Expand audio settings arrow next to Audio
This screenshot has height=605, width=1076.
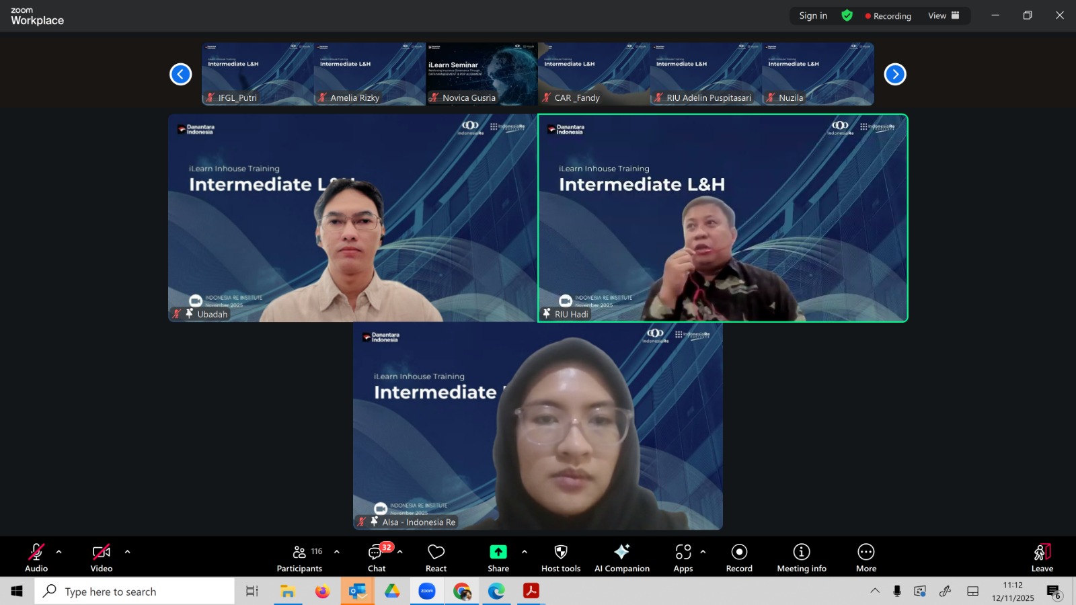pyautogui.click(x=59, y=552)
